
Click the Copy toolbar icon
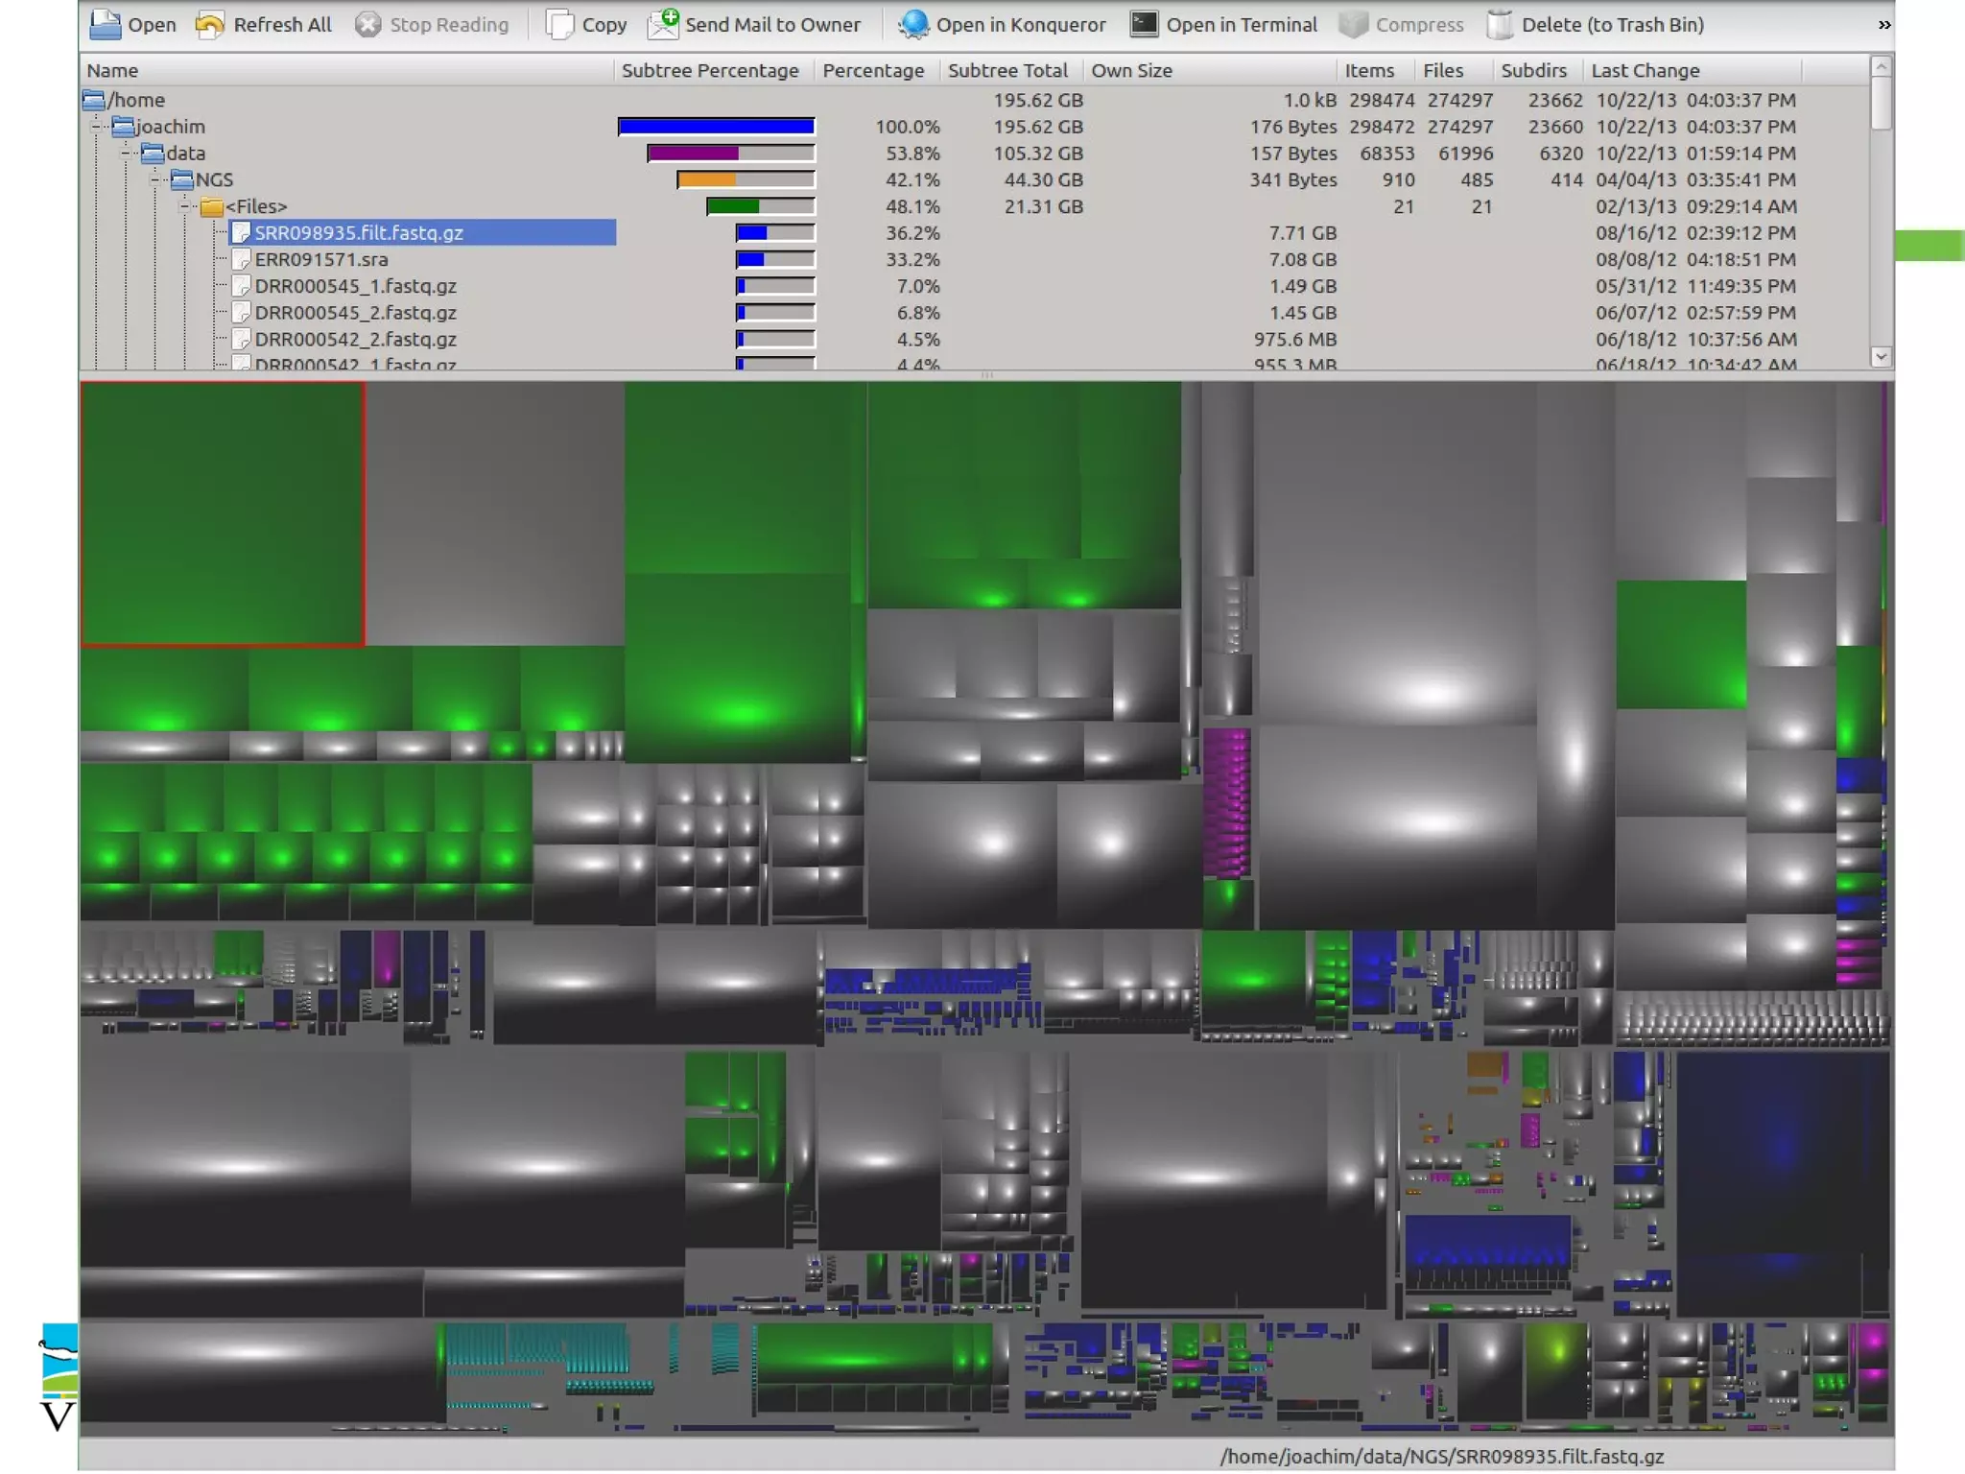click(559, 25)
